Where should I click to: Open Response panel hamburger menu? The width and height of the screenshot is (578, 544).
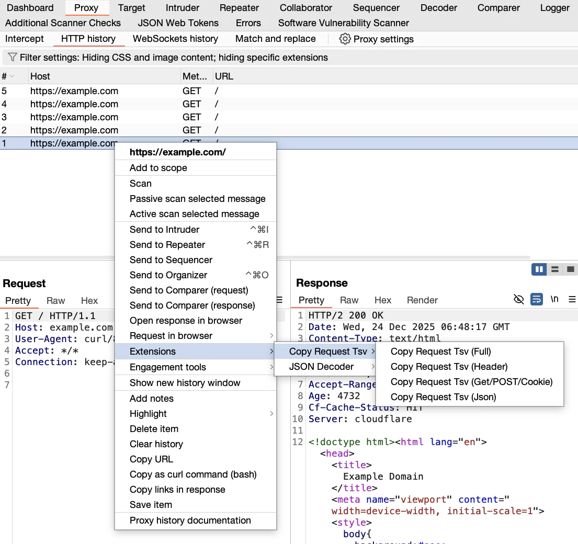pyautogui.click(x=572, y=299)
